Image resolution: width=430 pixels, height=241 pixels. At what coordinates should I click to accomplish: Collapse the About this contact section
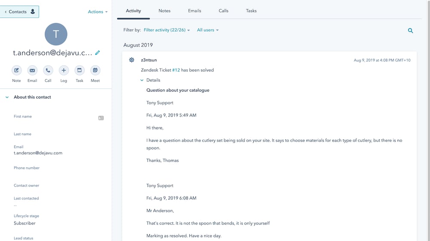(7, 97)
